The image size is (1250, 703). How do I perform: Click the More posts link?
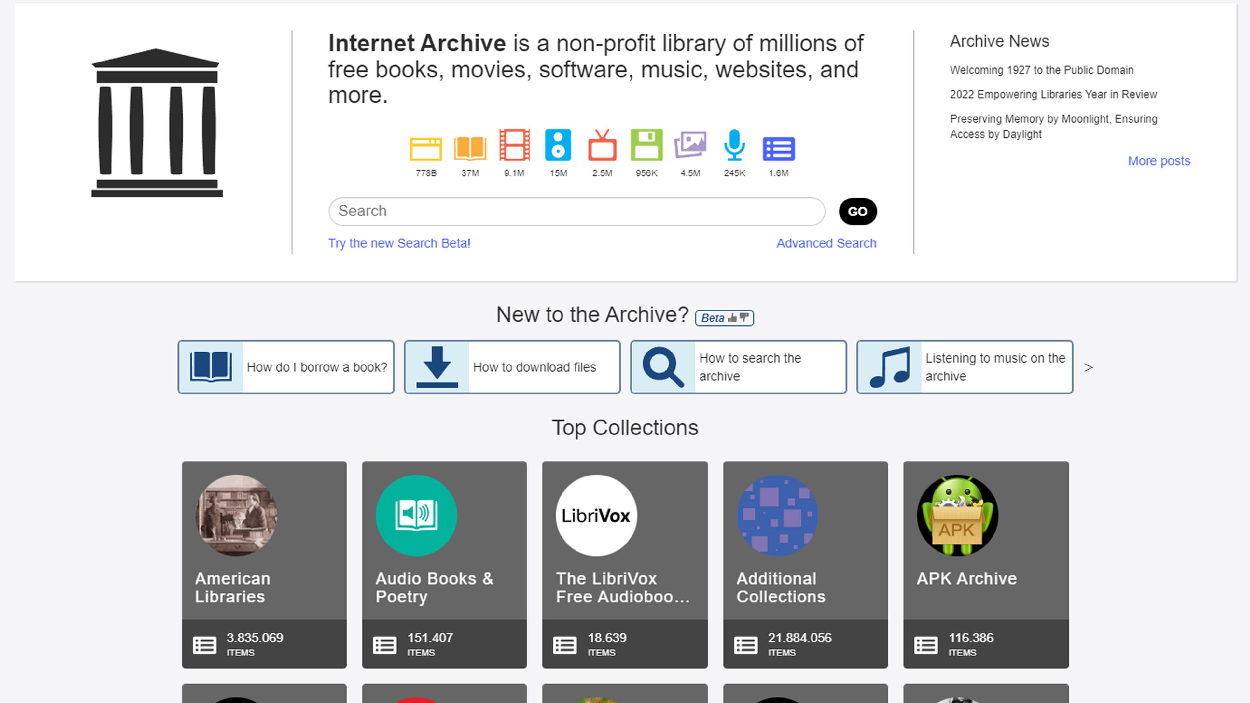pyautogui.click(x=1159, y=160)
